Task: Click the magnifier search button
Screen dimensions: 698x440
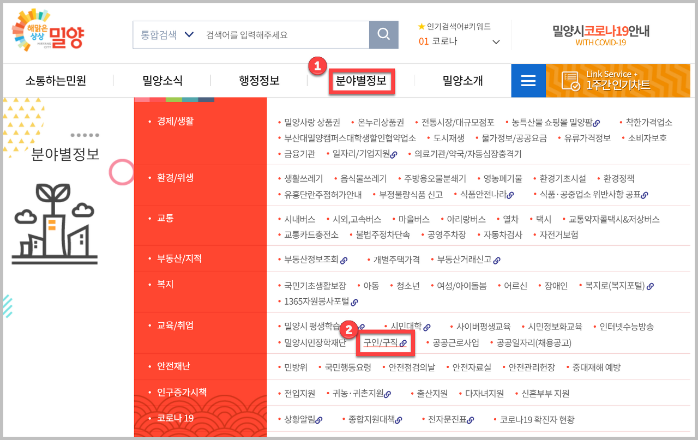Action: 384,35
